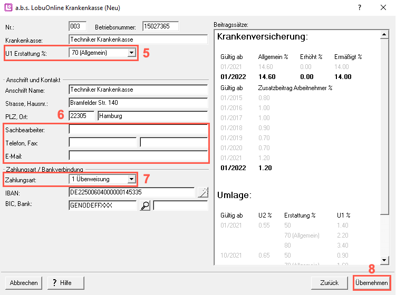396x295 pixels.
Task: Click the scroll down arrow in Beitragssätze panel
Action: pyautogui.click(x=385, y=260)
